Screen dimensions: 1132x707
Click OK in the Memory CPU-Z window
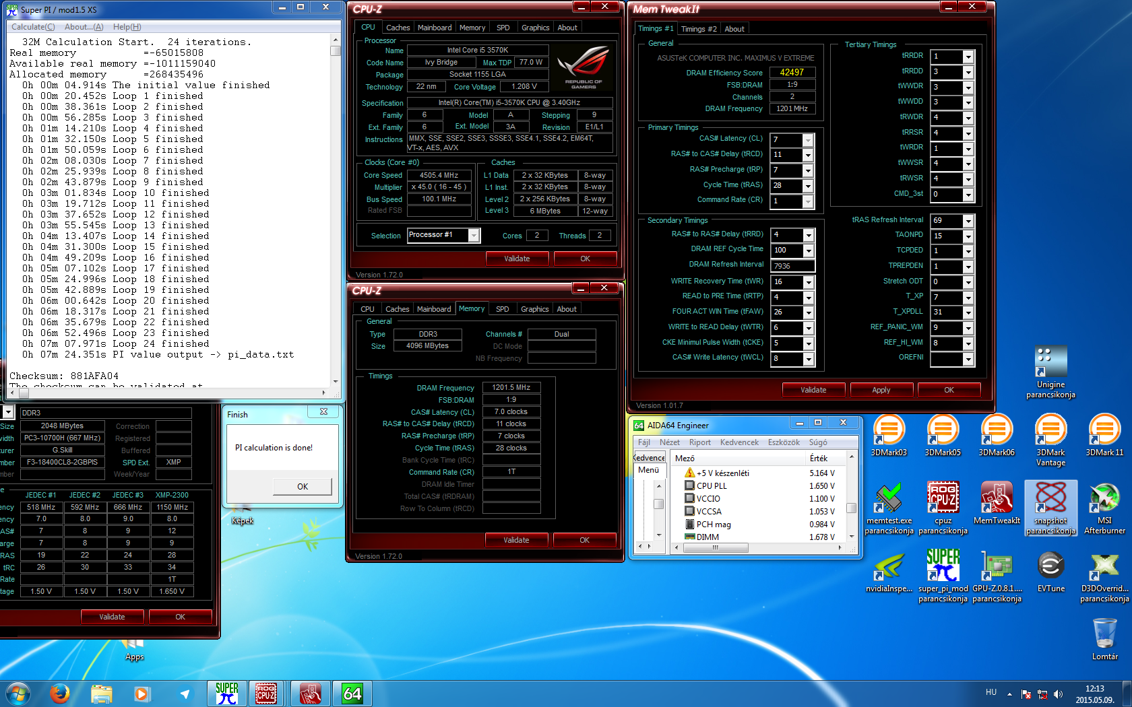pos(584,540)
